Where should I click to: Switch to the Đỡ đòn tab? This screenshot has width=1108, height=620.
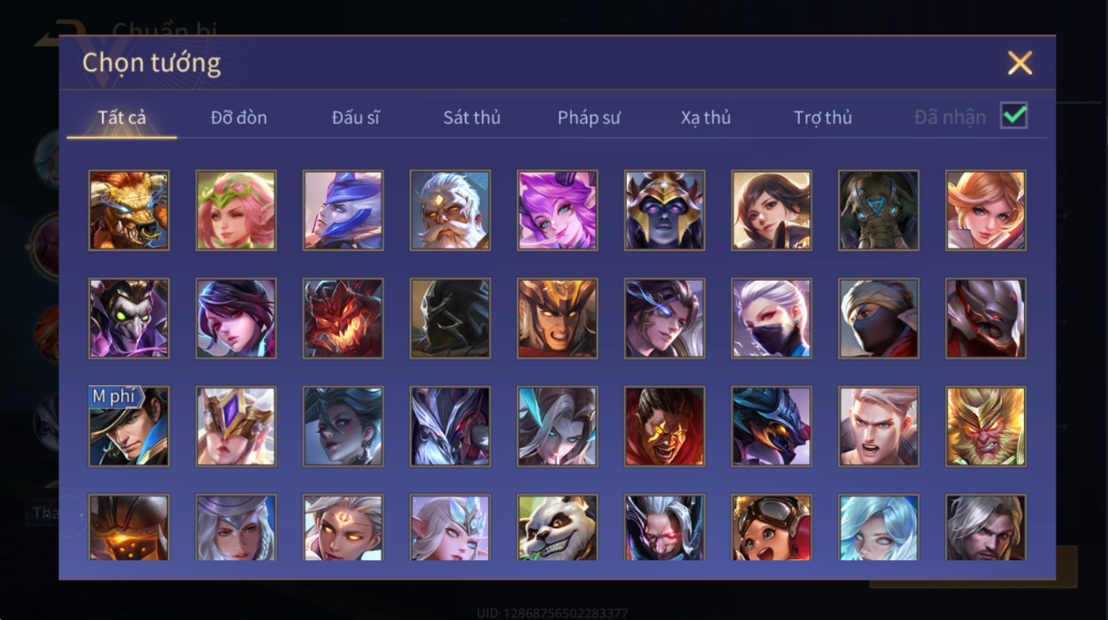click(x=239, y=118)
